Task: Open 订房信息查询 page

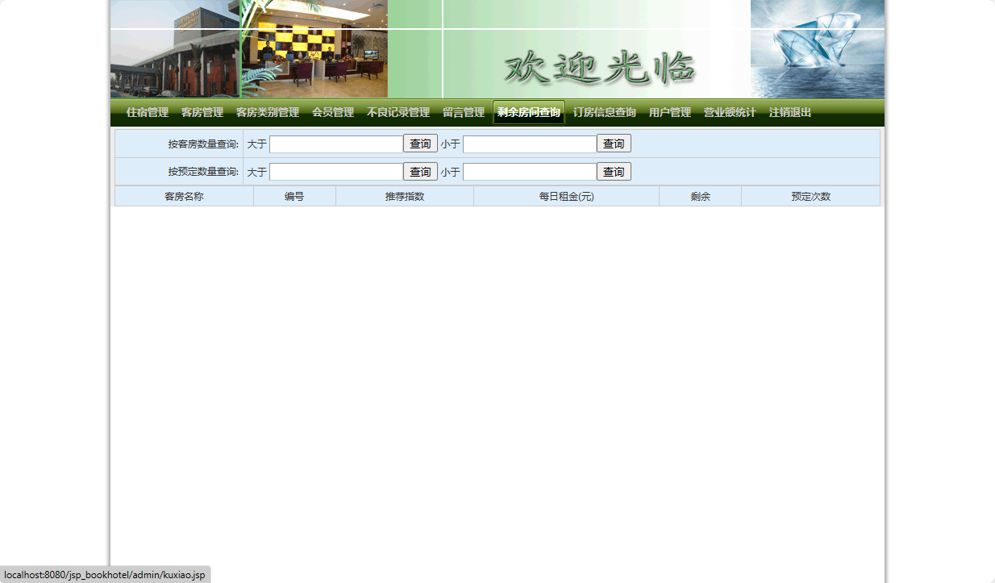Action: [x=603, y=113]
